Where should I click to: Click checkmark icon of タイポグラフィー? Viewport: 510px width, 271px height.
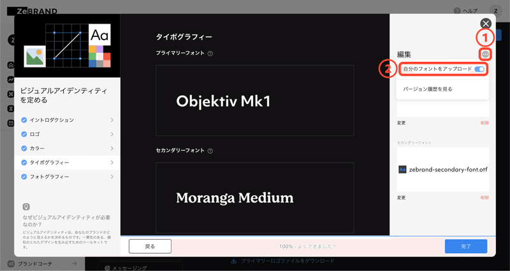(24, 163)
